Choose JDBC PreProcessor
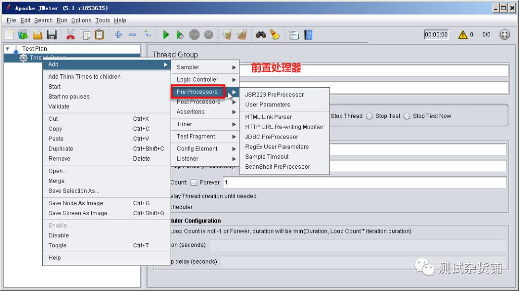The height and width of the screenshot is (291, 519). pos(284,137)
